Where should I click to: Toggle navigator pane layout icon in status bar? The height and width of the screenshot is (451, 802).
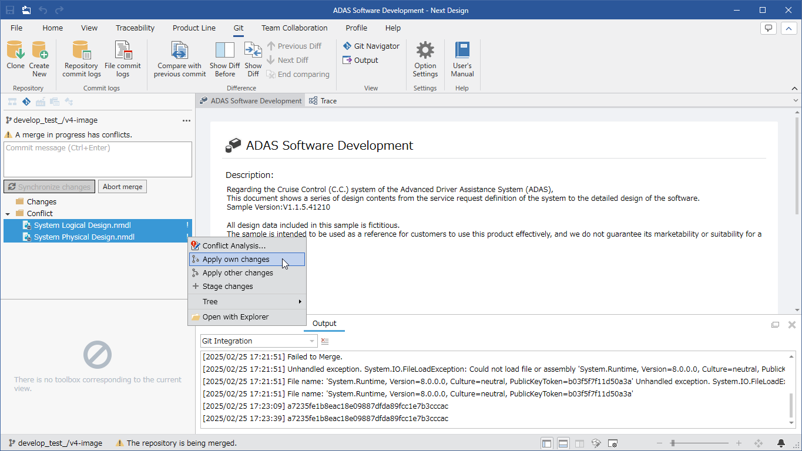pyautogui.click(x=547, y=443)
